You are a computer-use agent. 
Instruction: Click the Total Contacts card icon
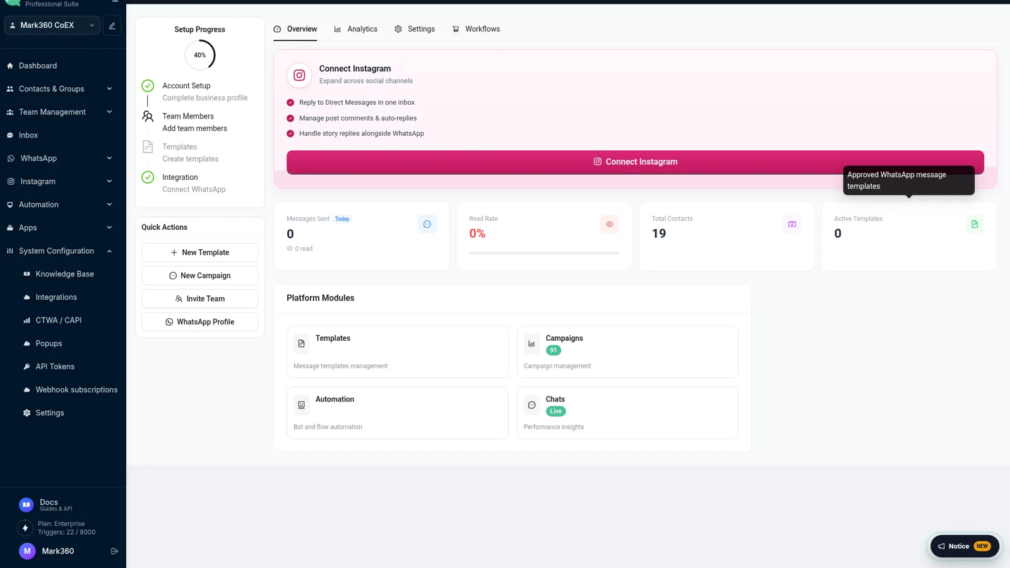click(x=792, y=224)
